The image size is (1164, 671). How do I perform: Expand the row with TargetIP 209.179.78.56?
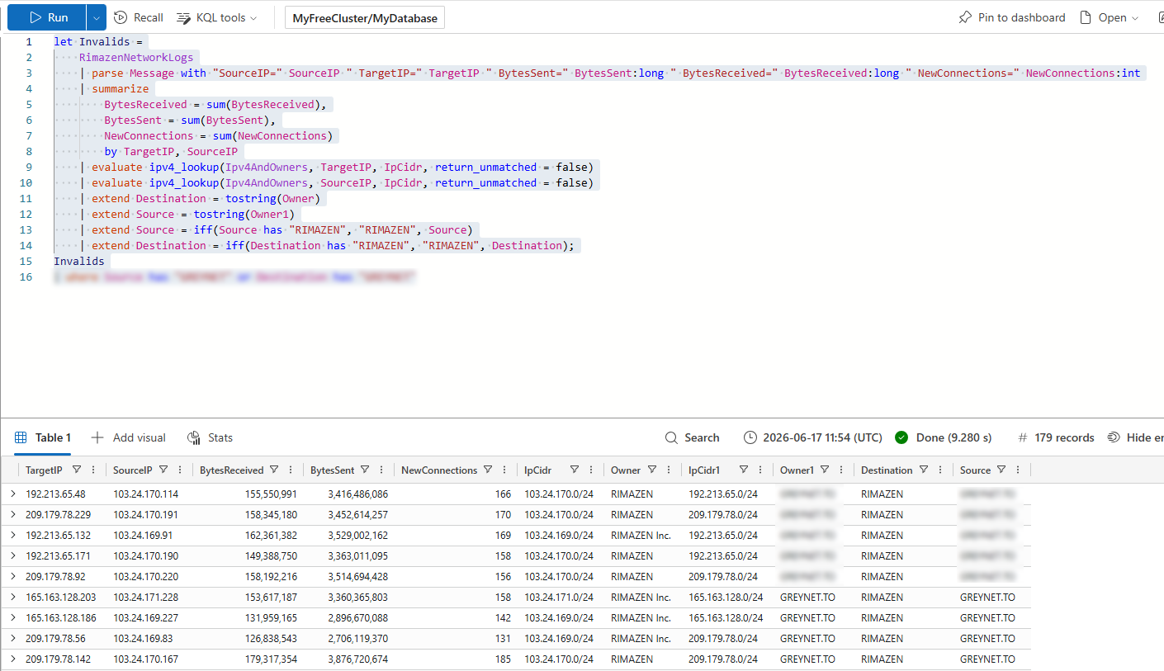tap(12, 638)
